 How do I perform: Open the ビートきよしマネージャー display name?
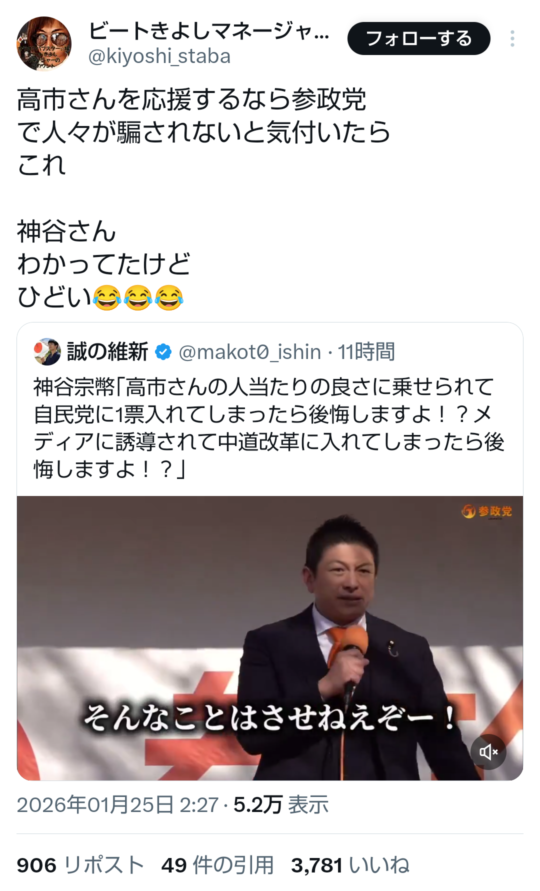click(209, 31)
